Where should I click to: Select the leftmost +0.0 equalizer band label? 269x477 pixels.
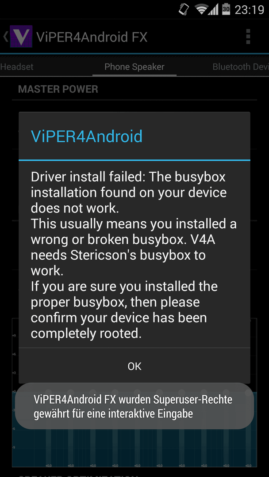pos(48,466)
